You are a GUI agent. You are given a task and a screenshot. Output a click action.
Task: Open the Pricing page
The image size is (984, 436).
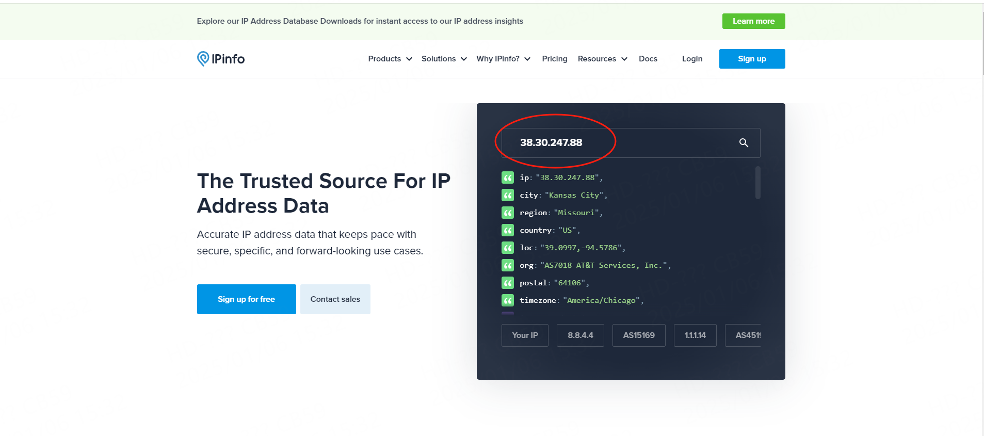555,59
